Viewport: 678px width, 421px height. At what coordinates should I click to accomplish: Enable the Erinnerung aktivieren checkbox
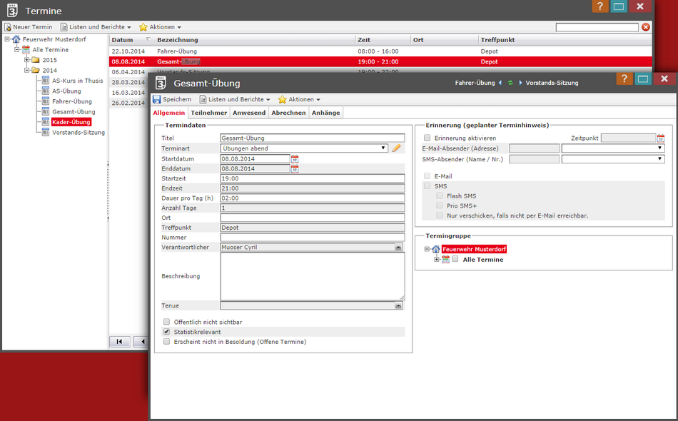(x=427, y=138)
